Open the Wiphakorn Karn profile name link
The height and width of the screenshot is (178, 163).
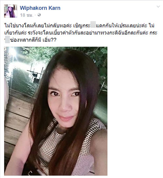(40, 8)
